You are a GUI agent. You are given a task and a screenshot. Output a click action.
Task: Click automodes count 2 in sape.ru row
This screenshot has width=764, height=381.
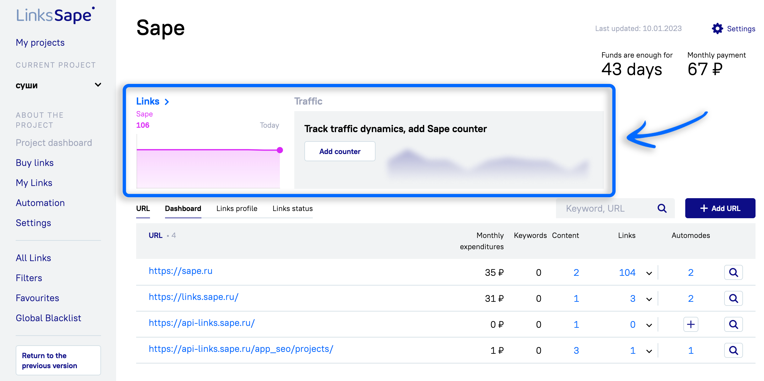[x=691, y=272]
